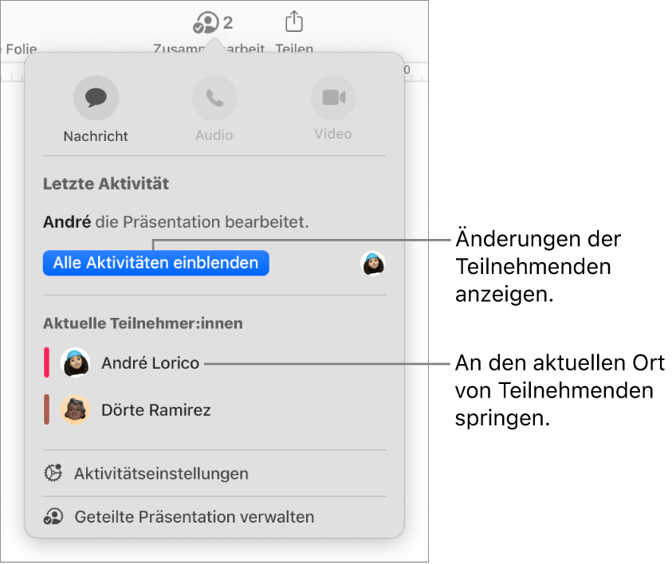Click the Teilen label in toolbar
The height and width of the screenshot is (564, 672).
[294, 49]
